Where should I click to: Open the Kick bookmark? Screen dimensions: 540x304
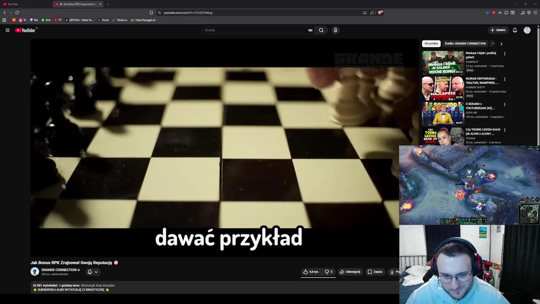tap(46, 20)
